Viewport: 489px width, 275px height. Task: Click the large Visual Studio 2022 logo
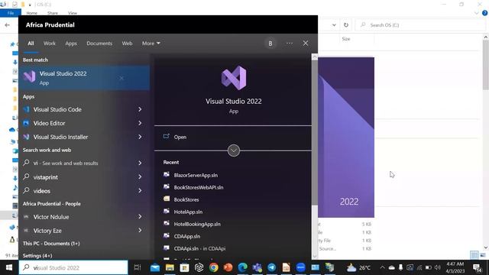pos(234,78)
